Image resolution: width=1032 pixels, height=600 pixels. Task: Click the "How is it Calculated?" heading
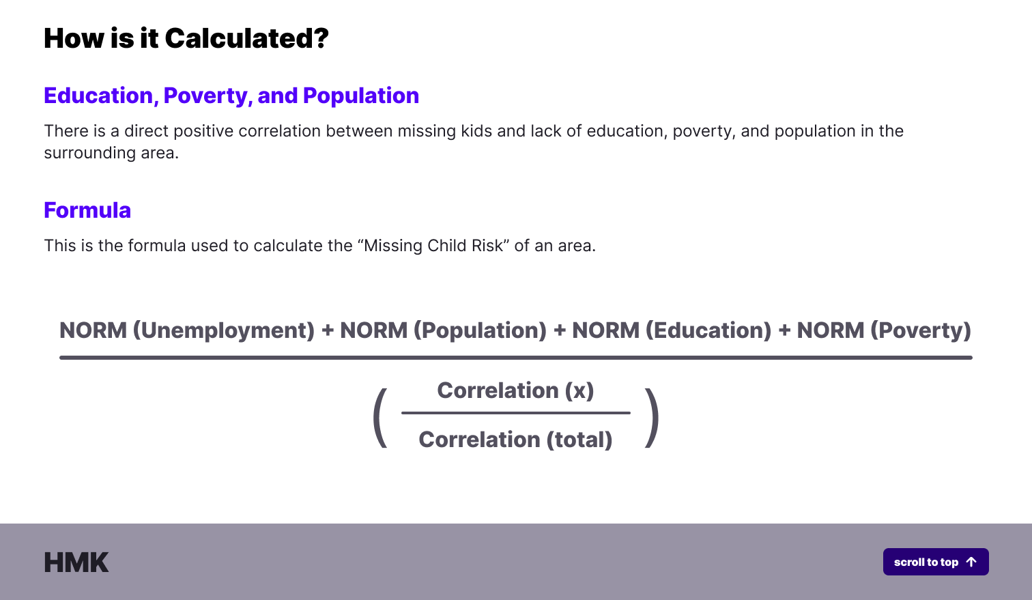point(186,38)
